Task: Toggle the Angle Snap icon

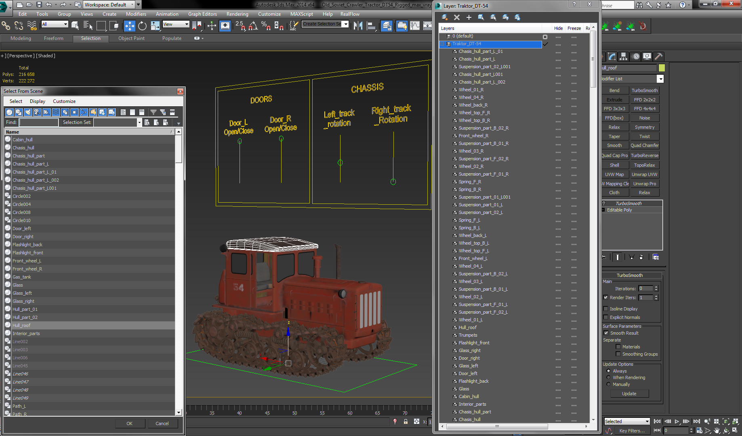Action: coord(253,26)
